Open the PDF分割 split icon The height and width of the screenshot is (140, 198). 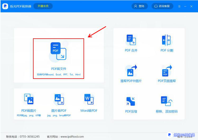click(167, 40)
